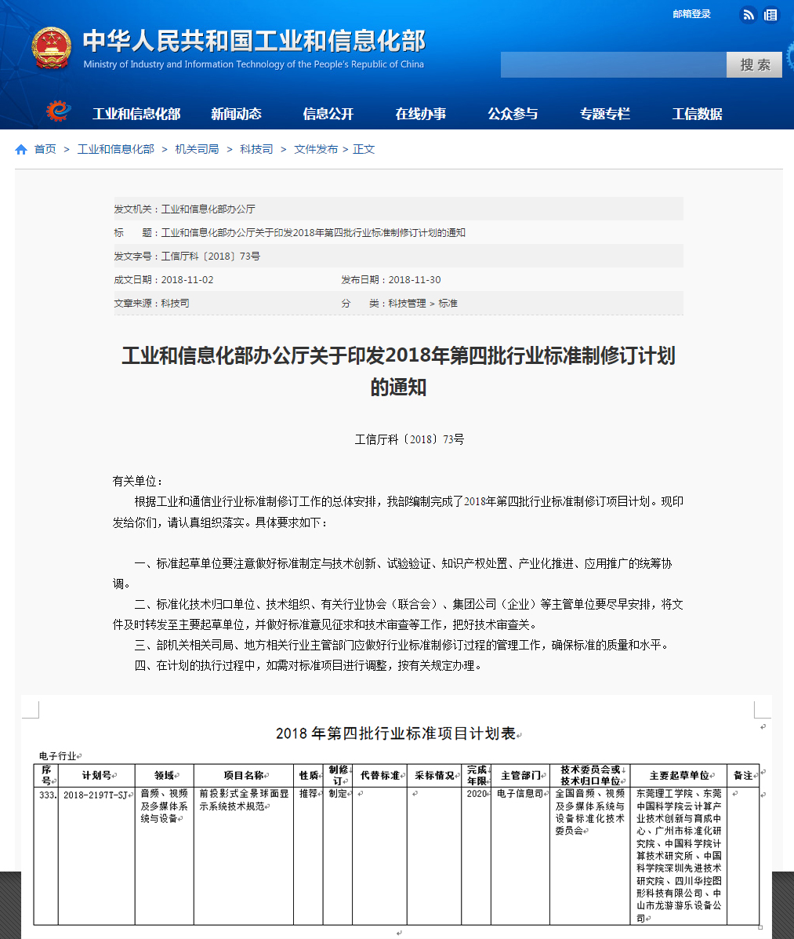Screen dimensions: 794x939
Task: Click the newsletter list icon beside RSS
Action: [771, 14]
